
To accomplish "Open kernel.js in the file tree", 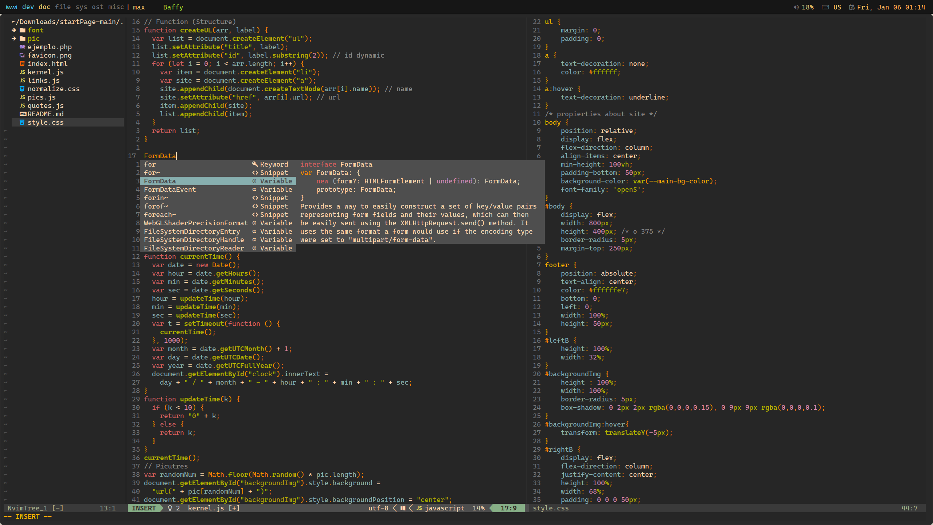I will tap(46, 72).
